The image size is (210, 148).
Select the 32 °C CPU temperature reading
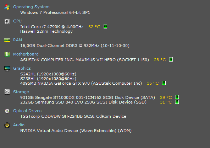click(x=94, y=27)
